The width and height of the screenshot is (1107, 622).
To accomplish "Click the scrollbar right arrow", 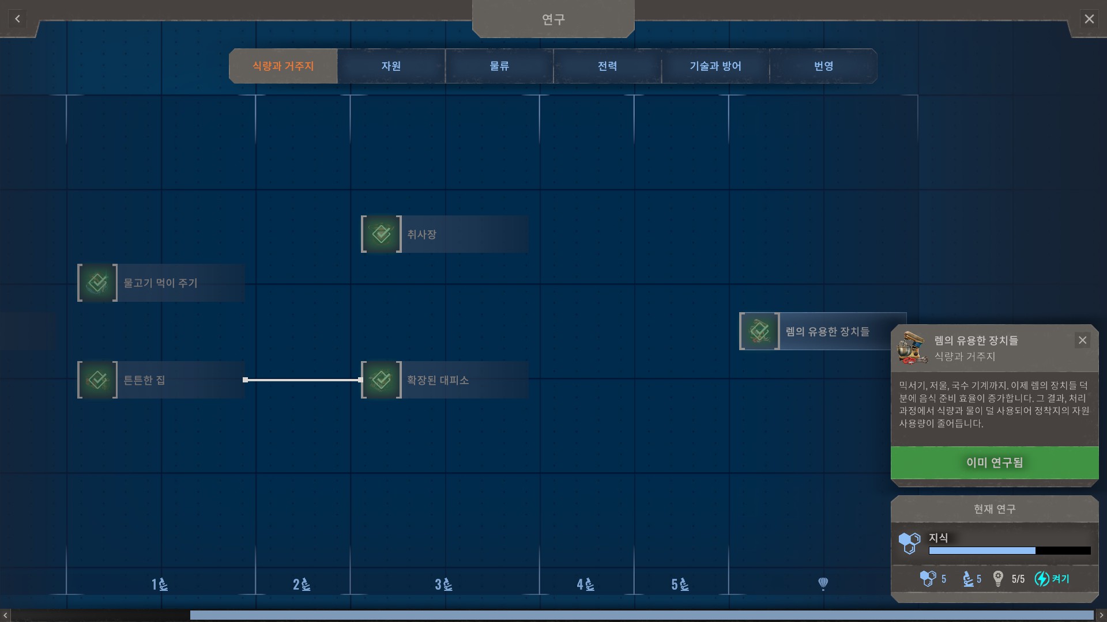I will click(1101, 615).
